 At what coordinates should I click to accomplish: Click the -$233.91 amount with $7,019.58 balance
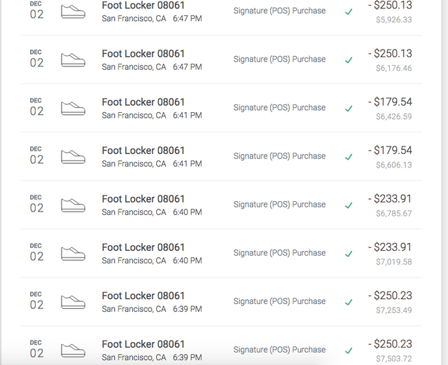tap(390, 247)
